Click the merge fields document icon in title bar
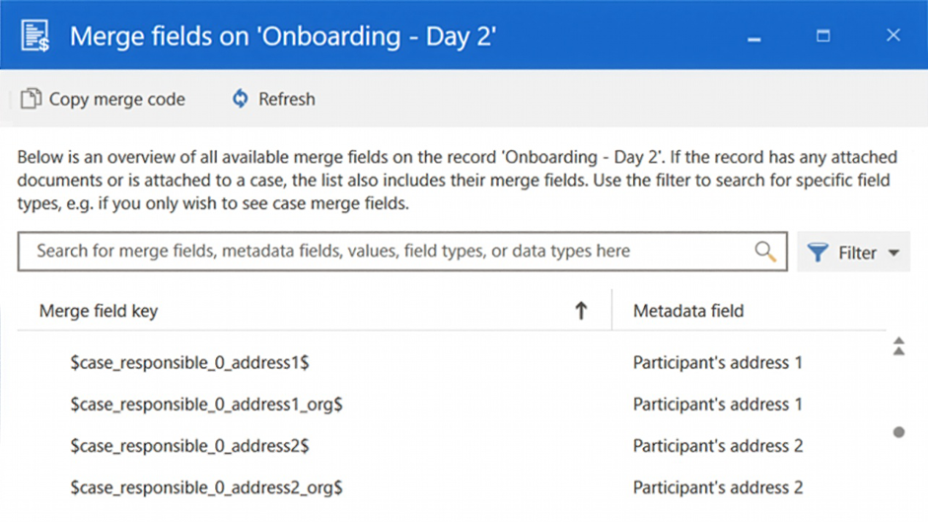The image size is (928, 522). click(36, 36)
